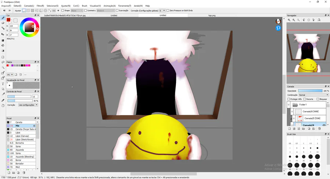Toggle visibility of Camada26 layer
The height and width of the screenshot is (179, 330).
point(292,112)
